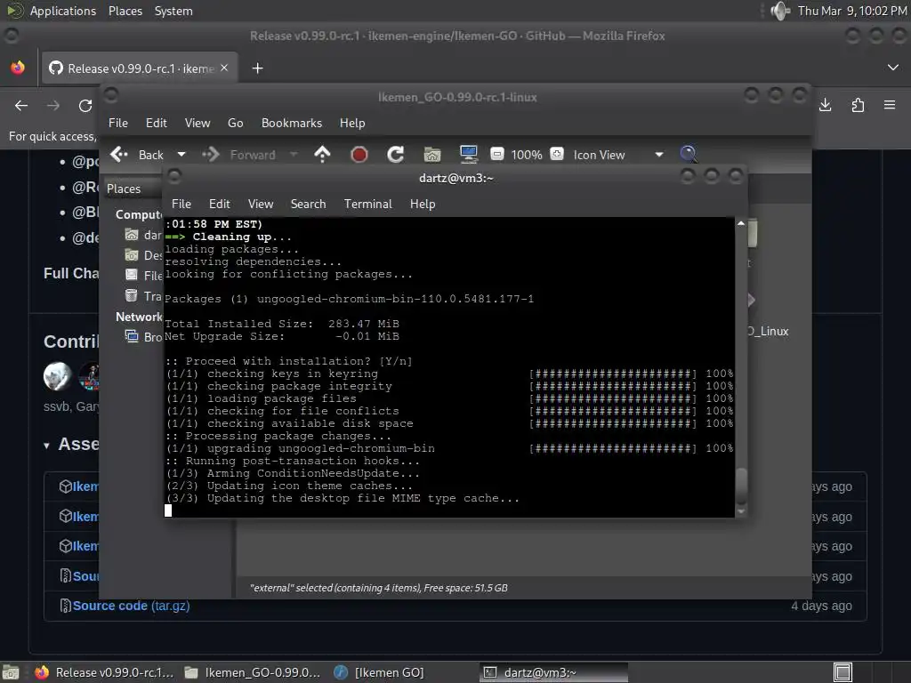The image size is (911, 683).
Task: Switch to the Firefox Release taskbar button
Action: tap(103, 672)
